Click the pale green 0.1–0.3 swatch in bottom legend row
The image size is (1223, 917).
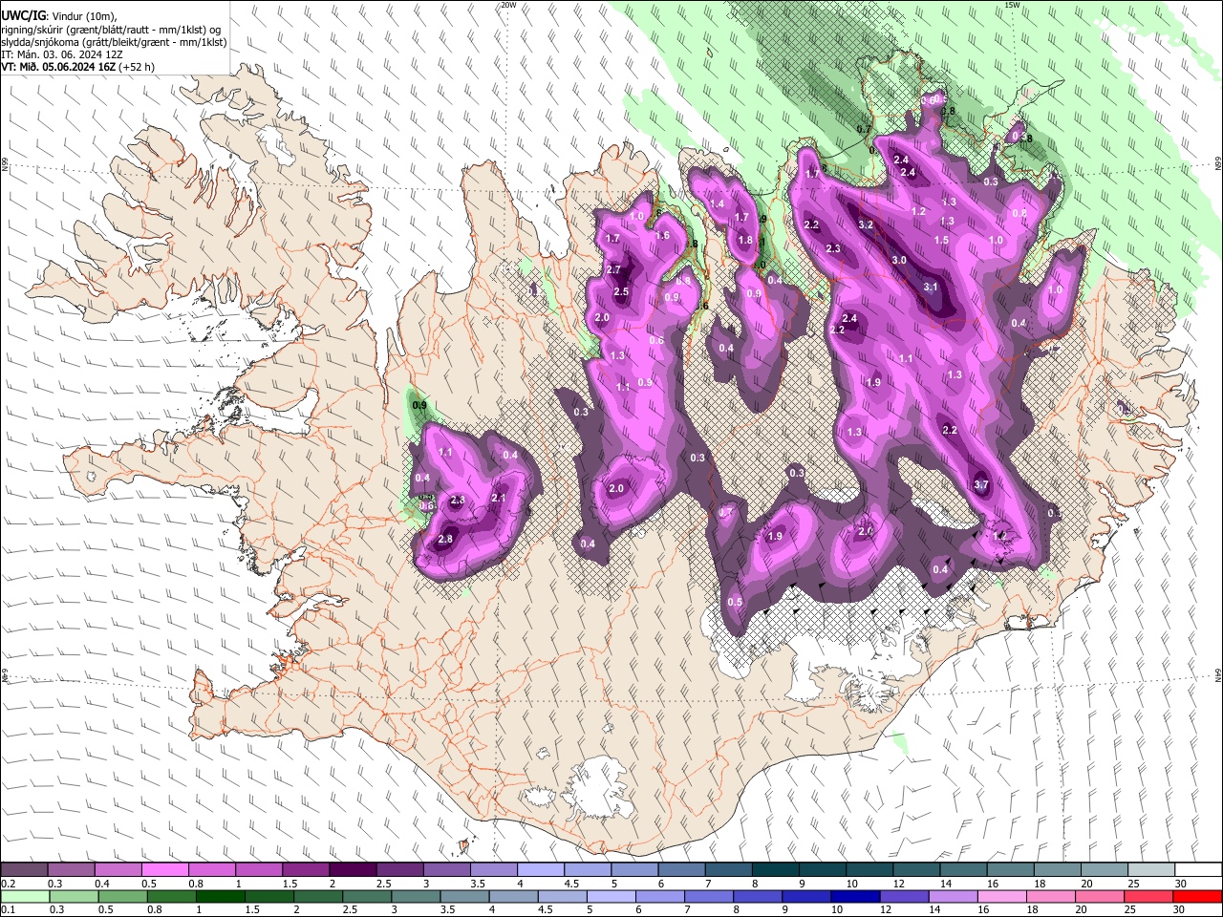click(x=25, y=896)
